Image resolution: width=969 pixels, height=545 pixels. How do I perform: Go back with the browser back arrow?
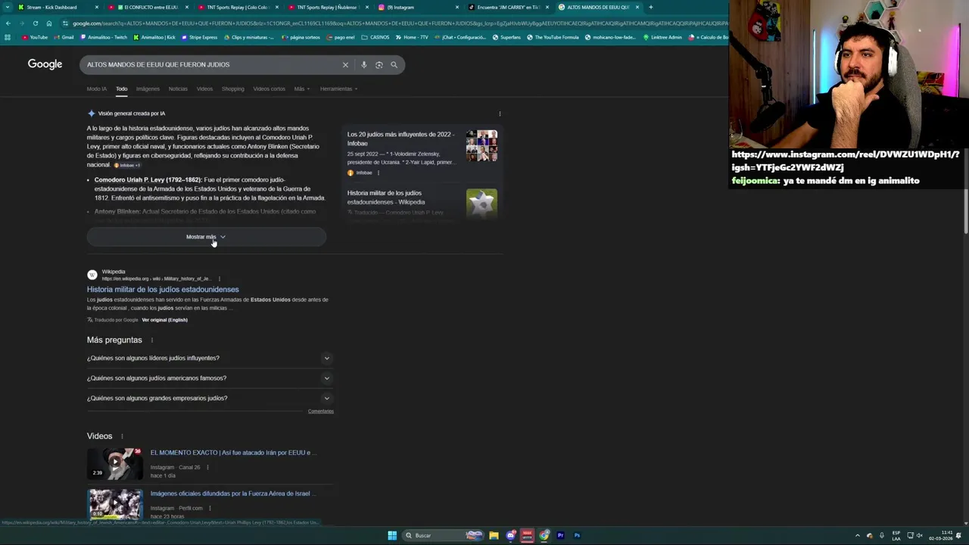tap(8, 23)
